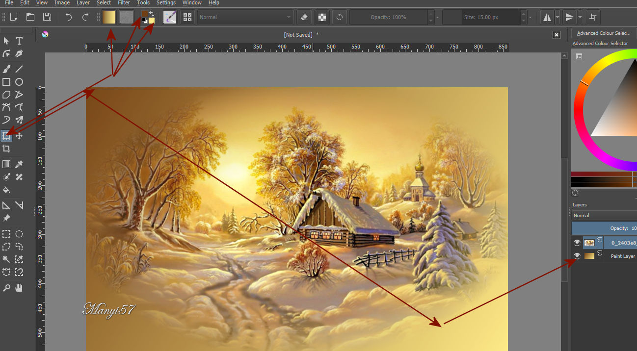Select the Gradient tool in toolbox
Screen dimensions: 637x351
6,164
